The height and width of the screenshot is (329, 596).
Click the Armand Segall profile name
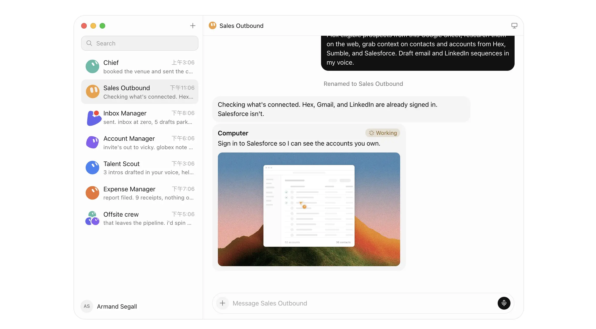(117, 306)
